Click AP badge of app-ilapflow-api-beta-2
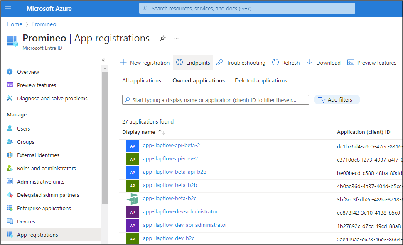Viewport: 403px width, 245px height. click(x=133, y=146)
